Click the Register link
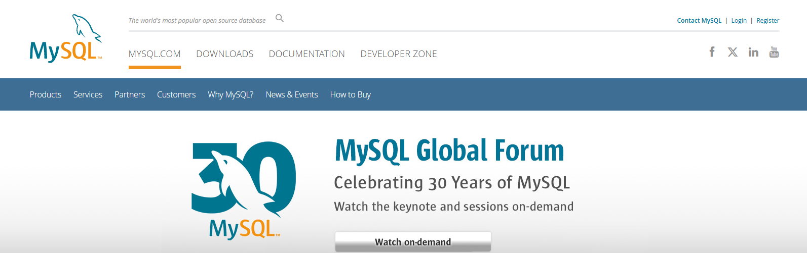Viewport: 807px width, 253px height. click(768, 21)
